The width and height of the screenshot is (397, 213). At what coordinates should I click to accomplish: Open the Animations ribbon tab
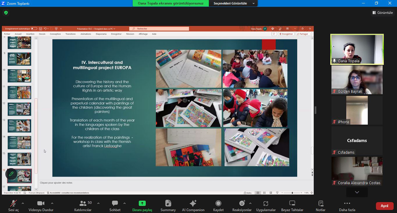[x=86, y=34]
